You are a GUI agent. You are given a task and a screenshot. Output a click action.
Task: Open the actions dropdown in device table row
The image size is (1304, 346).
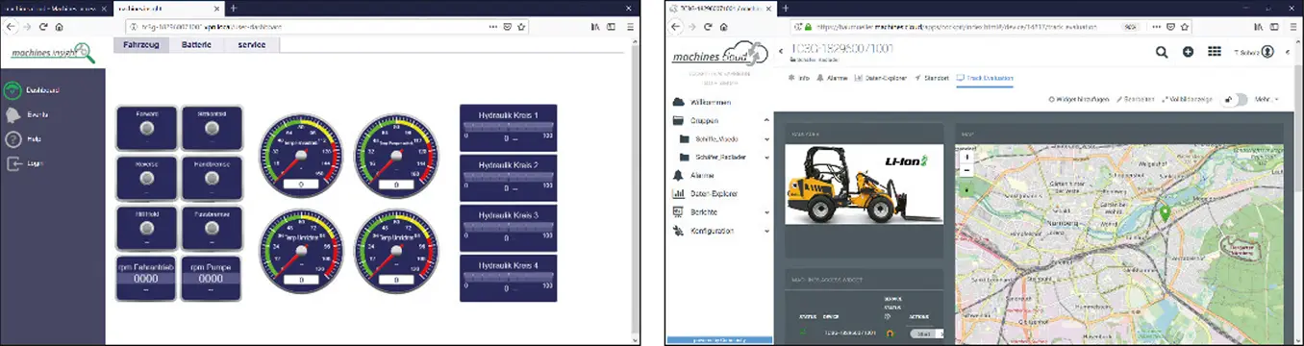(940, 334)
